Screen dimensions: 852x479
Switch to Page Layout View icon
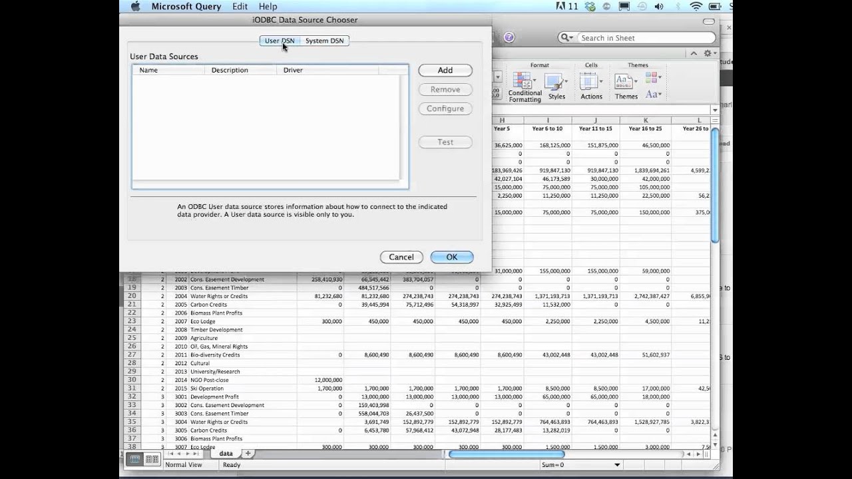tap(152, 459)
